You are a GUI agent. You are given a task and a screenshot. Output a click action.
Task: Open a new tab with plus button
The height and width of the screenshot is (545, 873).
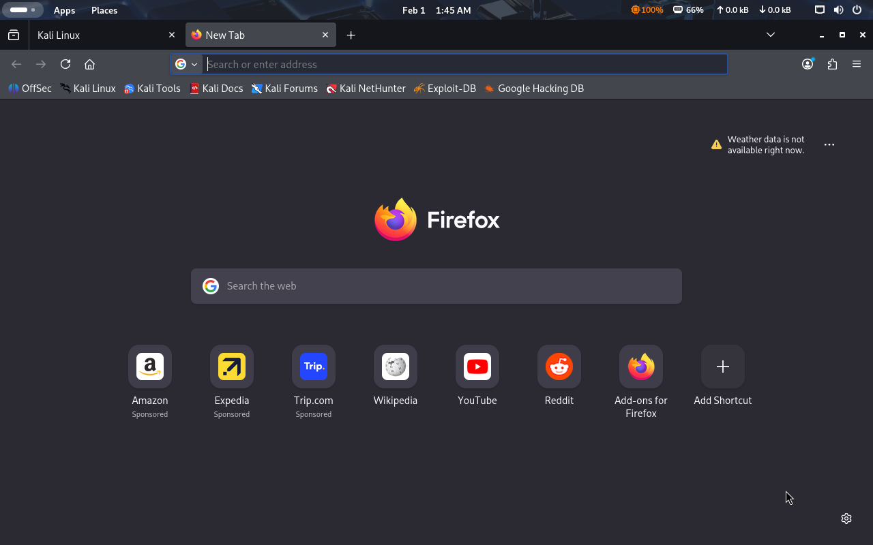[351, 35]
